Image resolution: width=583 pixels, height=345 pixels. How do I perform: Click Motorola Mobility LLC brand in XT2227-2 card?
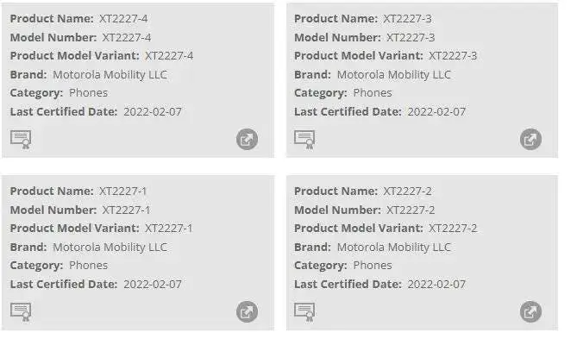click(x=394, y=248)
